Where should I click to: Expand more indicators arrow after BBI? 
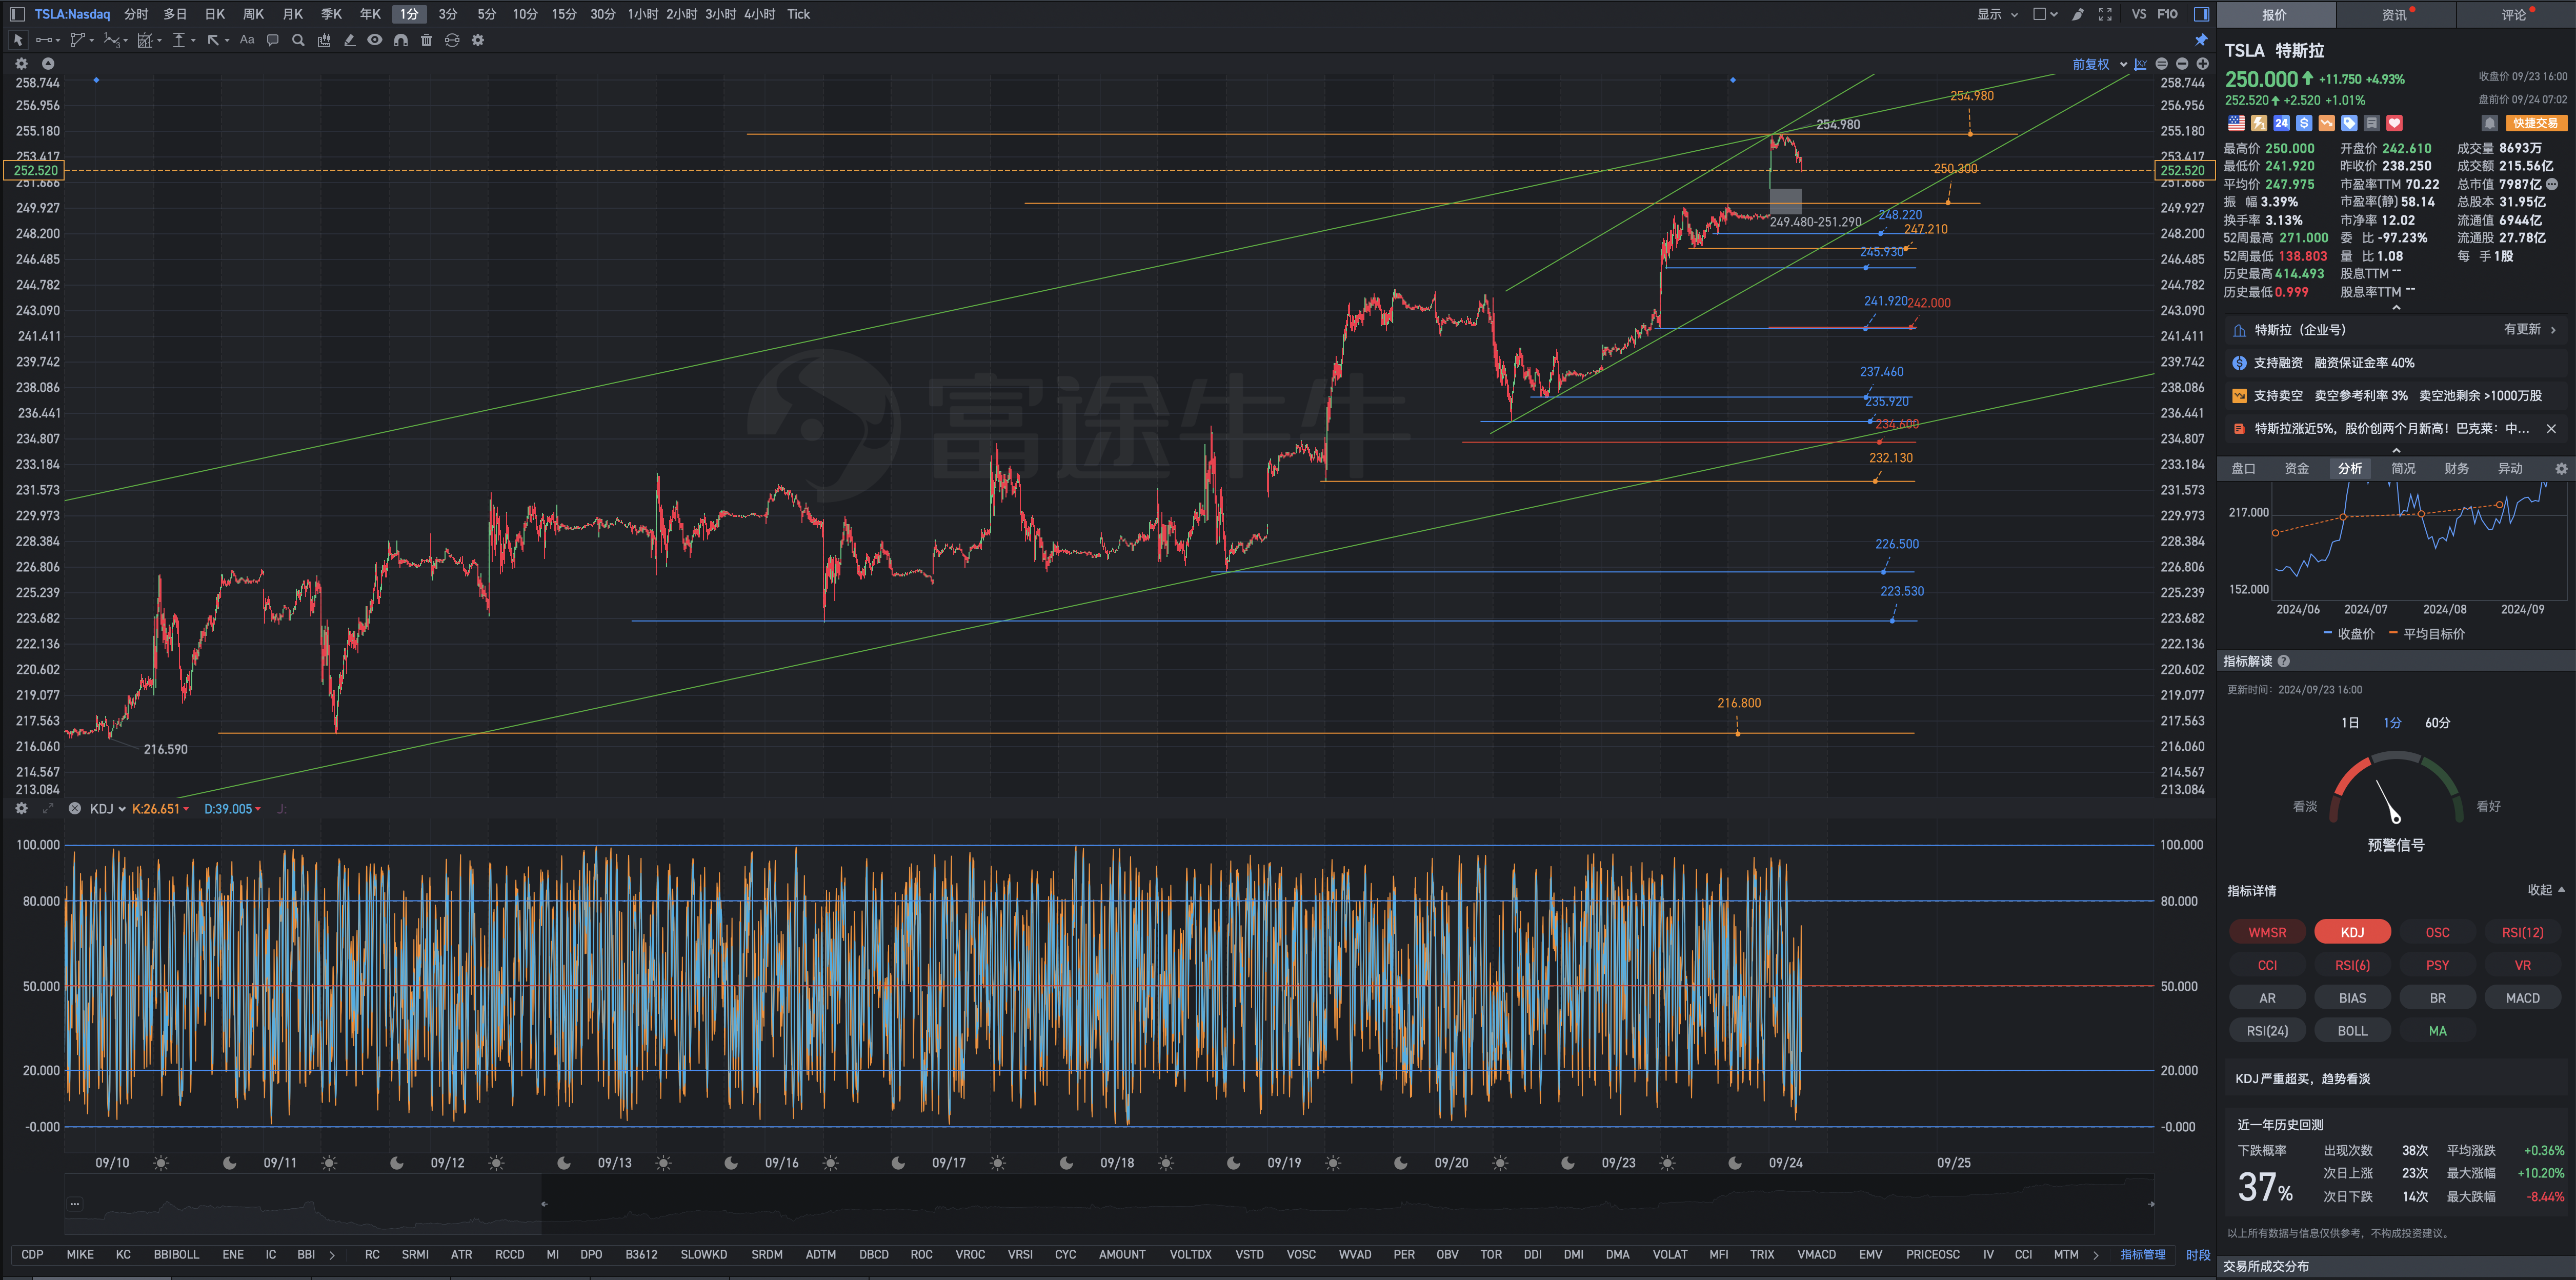point(332,1254)
